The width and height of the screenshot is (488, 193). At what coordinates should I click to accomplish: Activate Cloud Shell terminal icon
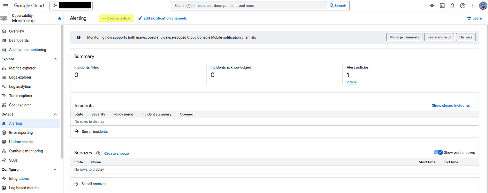coord(442,6)
